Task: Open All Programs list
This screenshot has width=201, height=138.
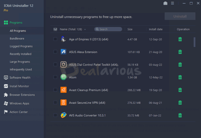Action: pos(18,31)
